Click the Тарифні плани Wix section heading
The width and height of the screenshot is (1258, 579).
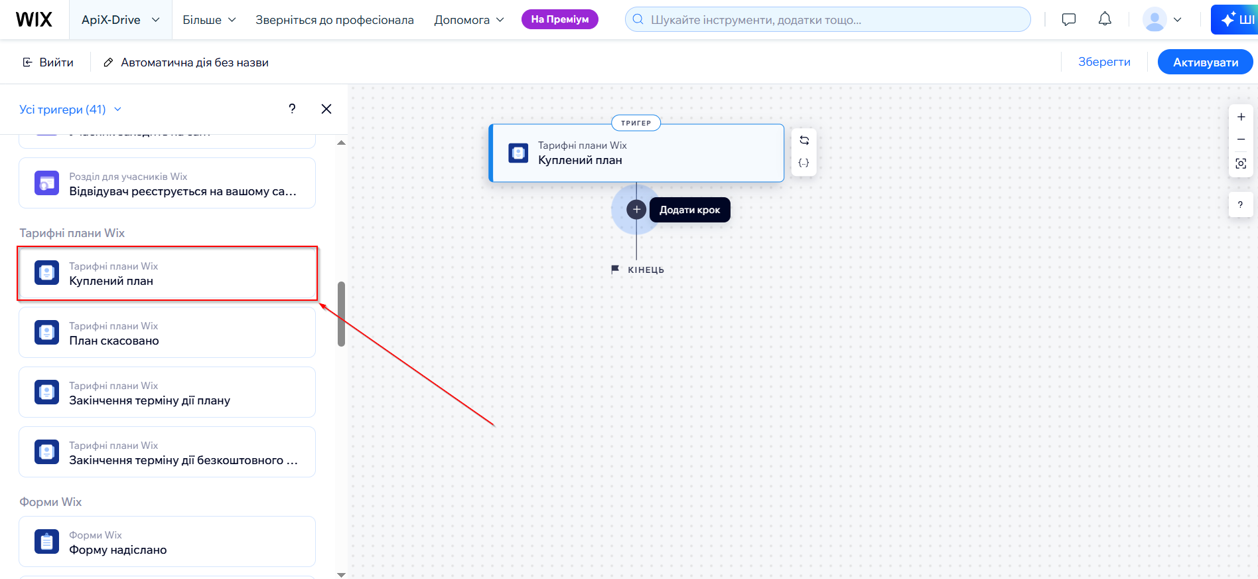72,233
